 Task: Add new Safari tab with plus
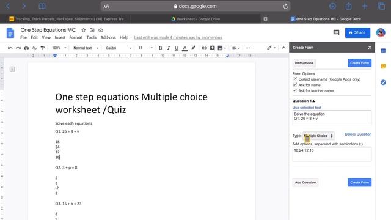(365, 6)
